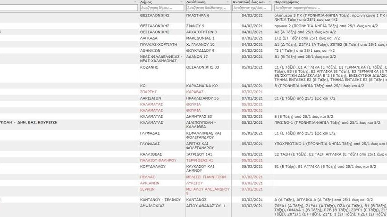Image resolution: width=387 pixels, height=217 pixels.
Task: Select the ΛΑΓΚΑΔΑ municipality cell
Action: (x=149, y=38)
